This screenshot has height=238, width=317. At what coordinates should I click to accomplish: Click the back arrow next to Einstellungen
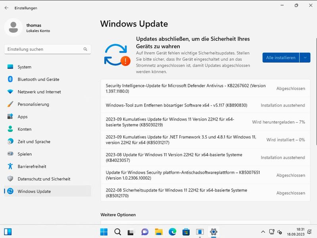(6, 8)
